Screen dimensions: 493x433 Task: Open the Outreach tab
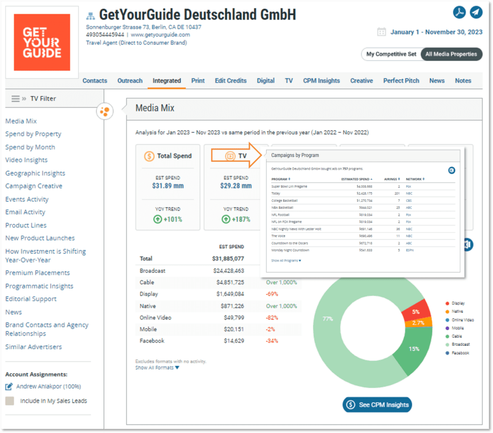coord(130,81)
